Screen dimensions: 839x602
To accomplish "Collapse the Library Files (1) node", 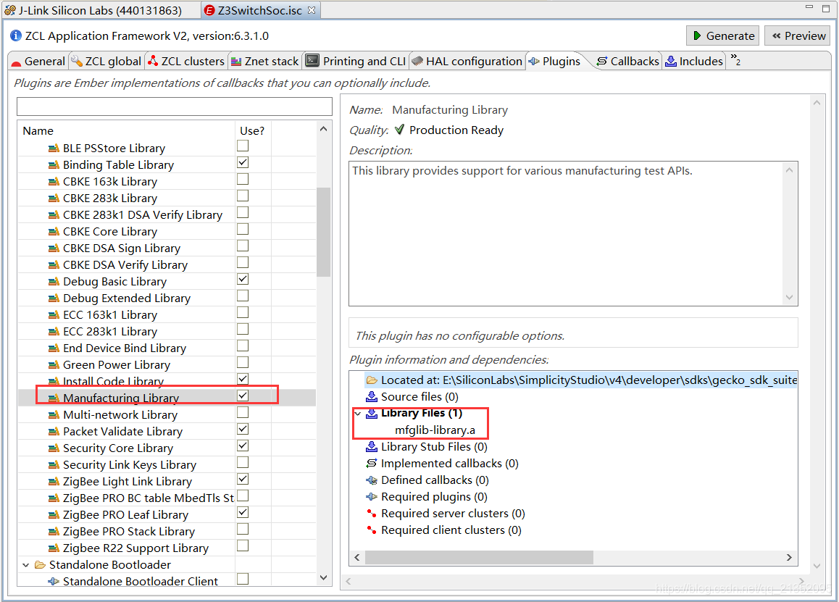I will coord(357,414).
